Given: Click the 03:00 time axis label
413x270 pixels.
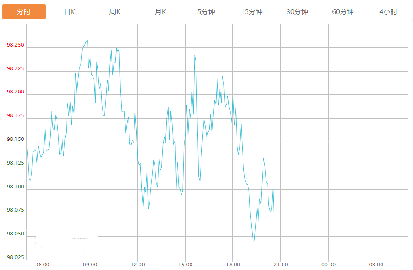Looking at the screenshot, I should [x=376, y=265].
